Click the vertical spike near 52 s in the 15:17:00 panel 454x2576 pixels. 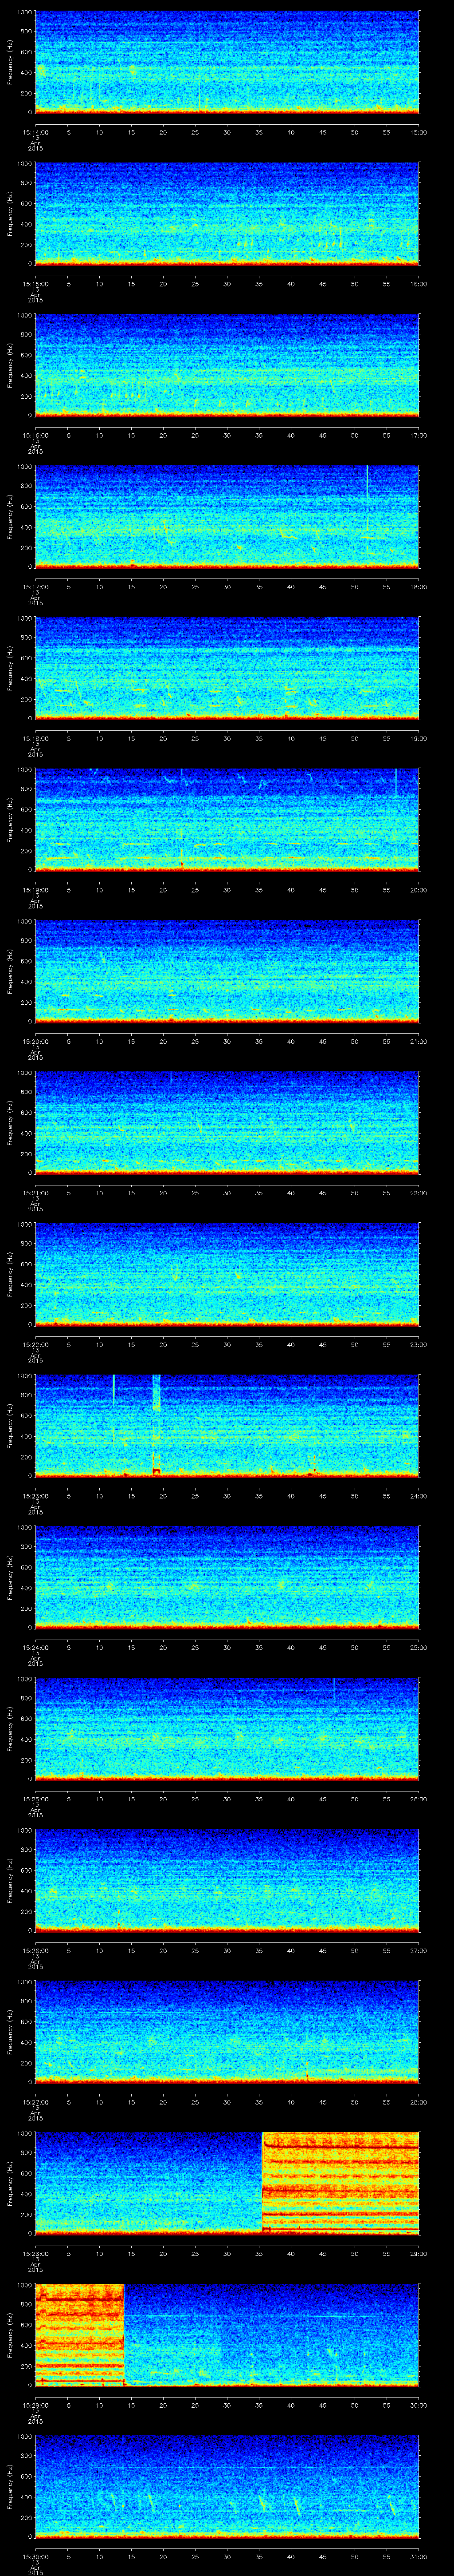367,481
